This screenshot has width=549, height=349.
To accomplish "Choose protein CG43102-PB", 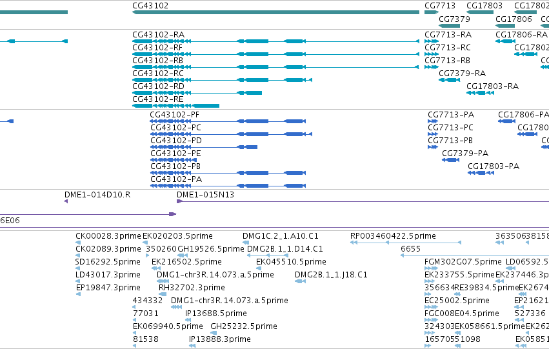I will point(175,166).
